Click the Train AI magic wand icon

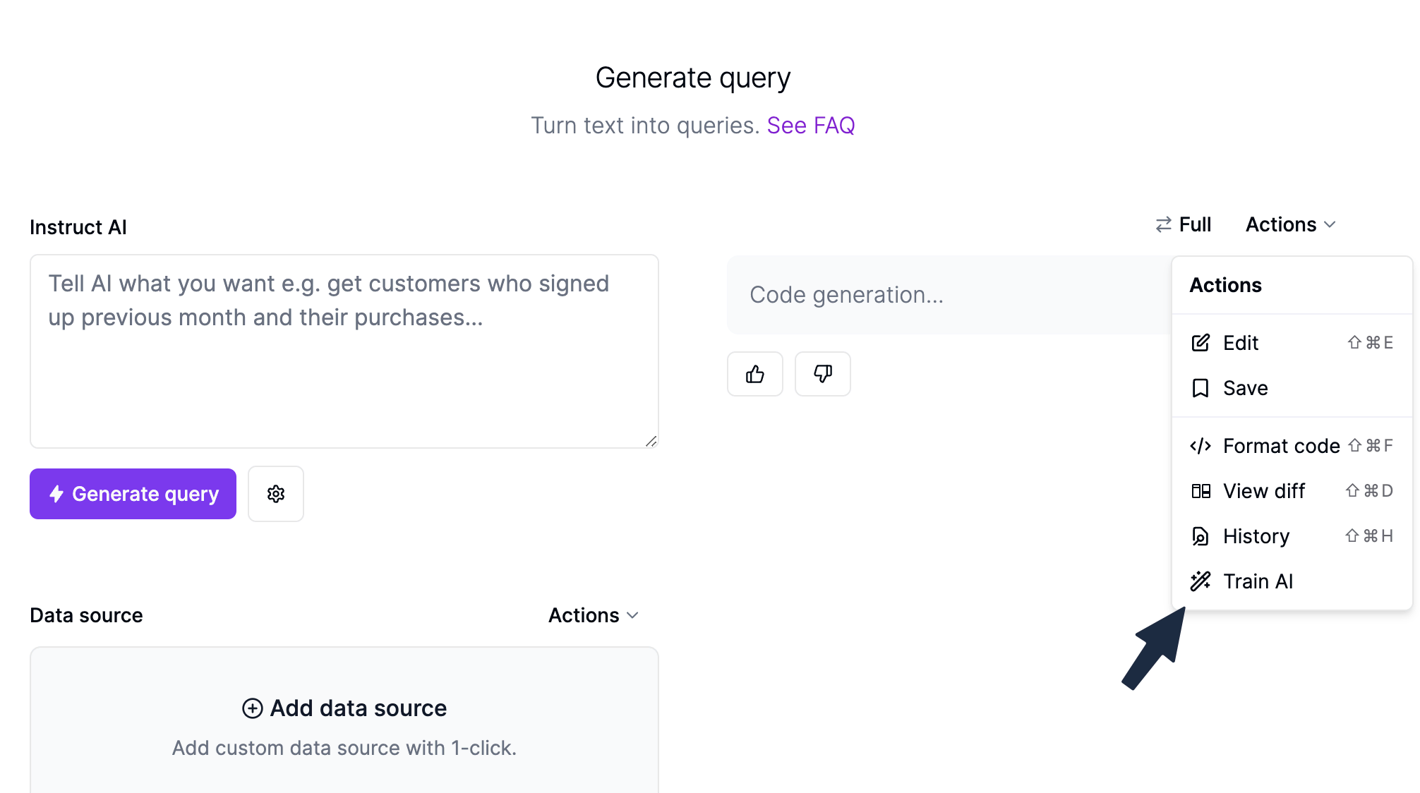1201,581
